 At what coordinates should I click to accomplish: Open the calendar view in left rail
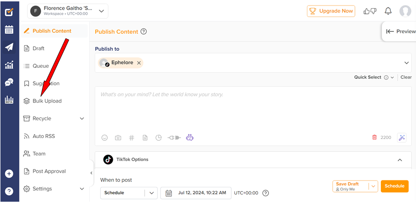[x=9, y=30]
